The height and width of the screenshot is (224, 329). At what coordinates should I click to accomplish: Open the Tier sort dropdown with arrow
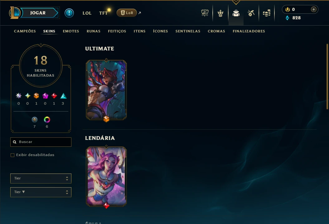point(41,192)
